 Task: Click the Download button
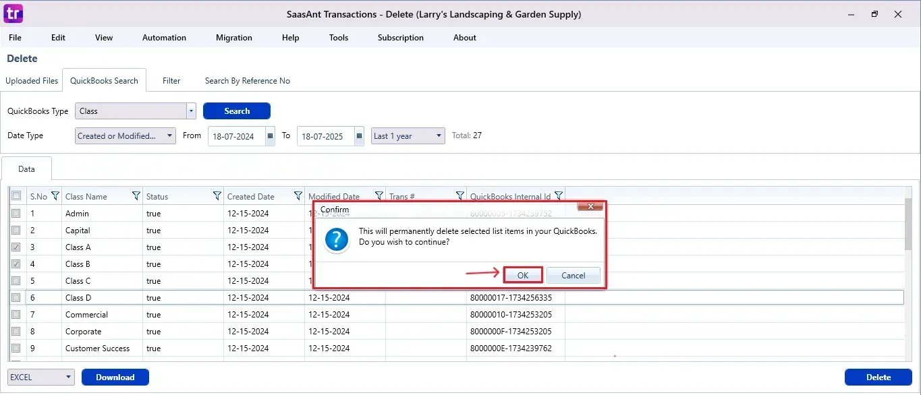115,377
